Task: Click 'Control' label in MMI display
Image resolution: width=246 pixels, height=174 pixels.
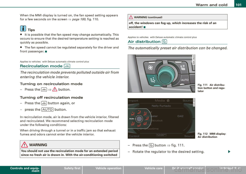Action: tap(134, 136)
